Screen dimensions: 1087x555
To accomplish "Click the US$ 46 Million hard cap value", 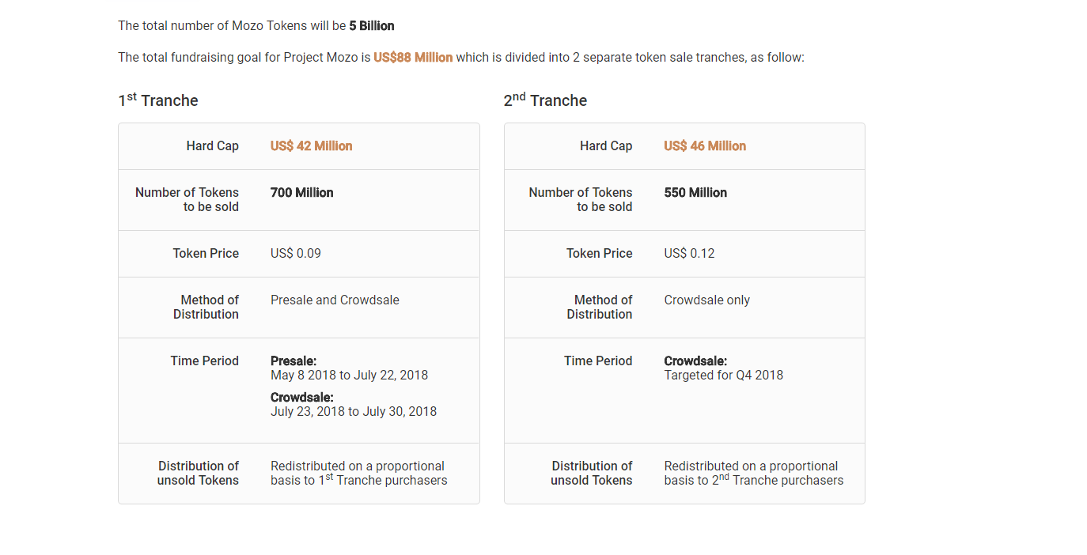I will coord(705,145).
